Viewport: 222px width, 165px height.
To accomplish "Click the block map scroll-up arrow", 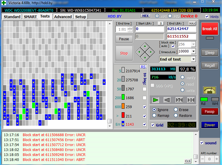I will [x=110, y=24].
